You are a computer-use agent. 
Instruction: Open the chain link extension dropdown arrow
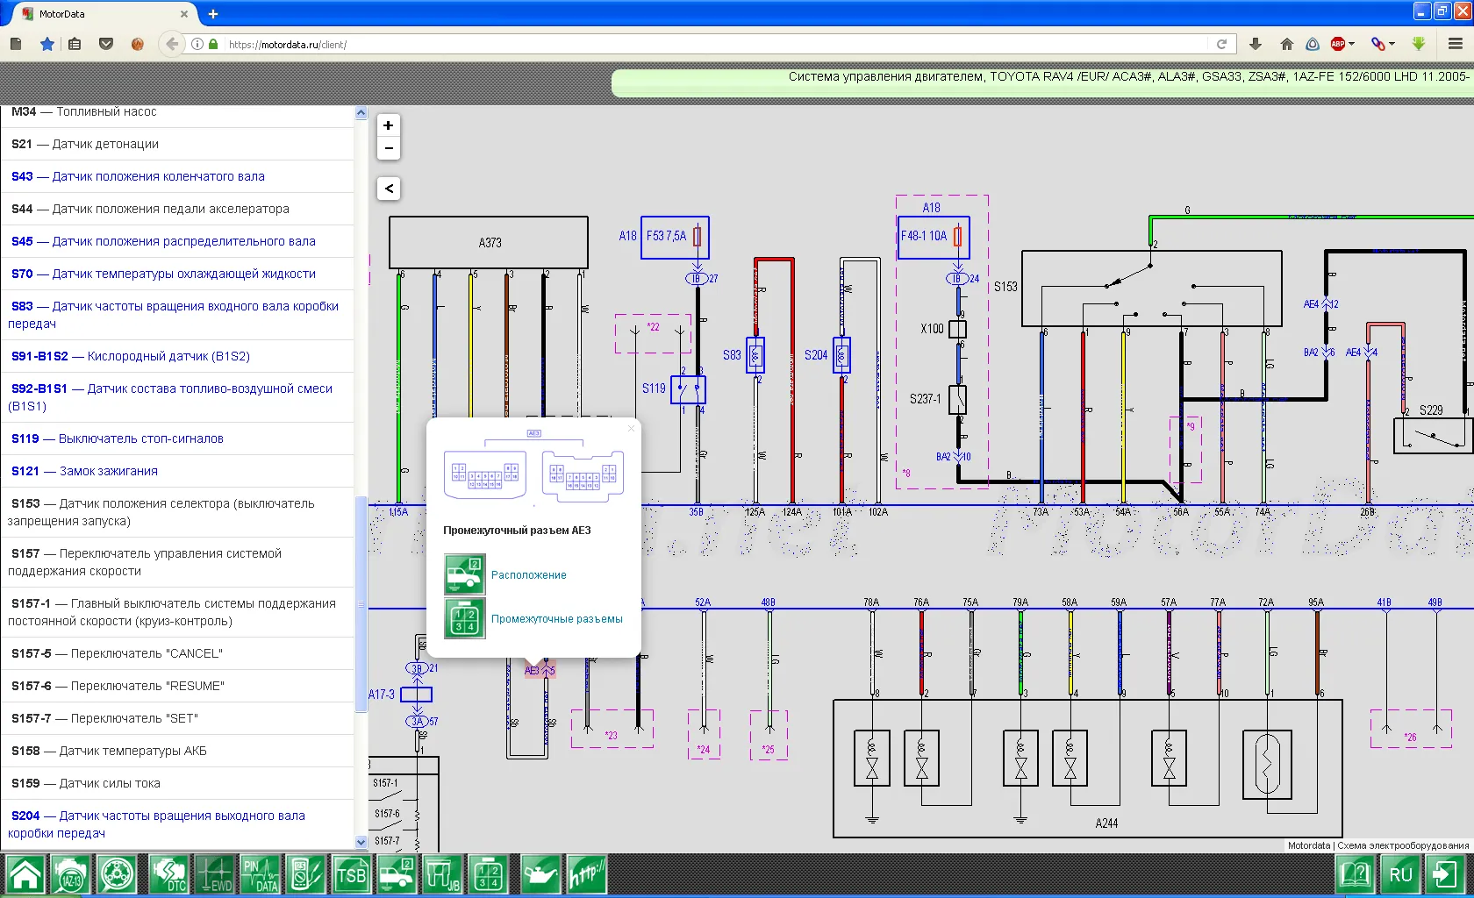click(1392, 44)
